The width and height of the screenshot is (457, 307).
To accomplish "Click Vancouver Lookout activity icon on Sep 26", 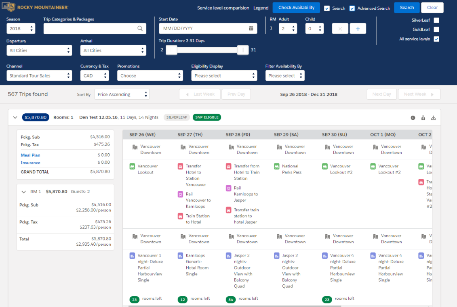I will 132,167.
